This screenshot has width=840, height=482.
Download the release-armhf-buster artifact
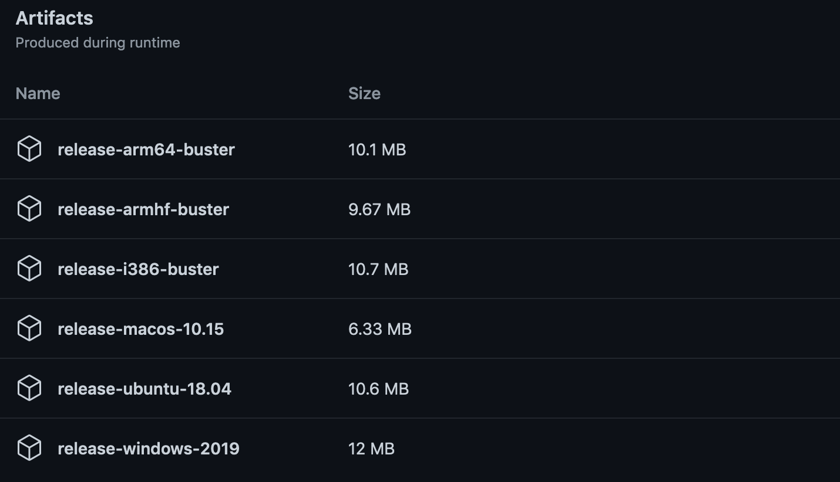(143, 209)
